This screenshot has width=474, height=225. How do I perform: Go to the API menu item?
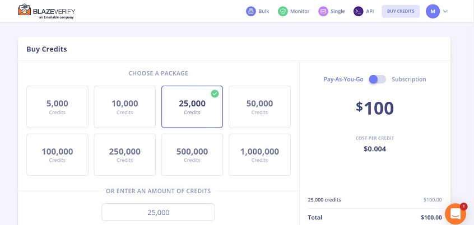click(370, 11)
